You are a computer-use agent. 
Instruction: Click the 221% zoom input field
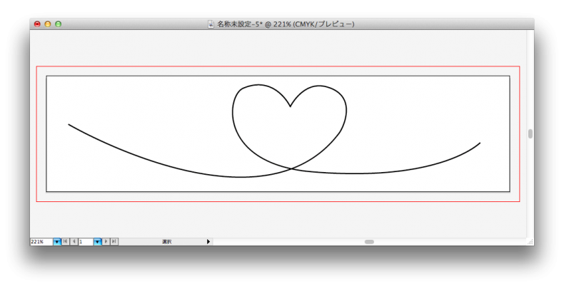point(41,242)
